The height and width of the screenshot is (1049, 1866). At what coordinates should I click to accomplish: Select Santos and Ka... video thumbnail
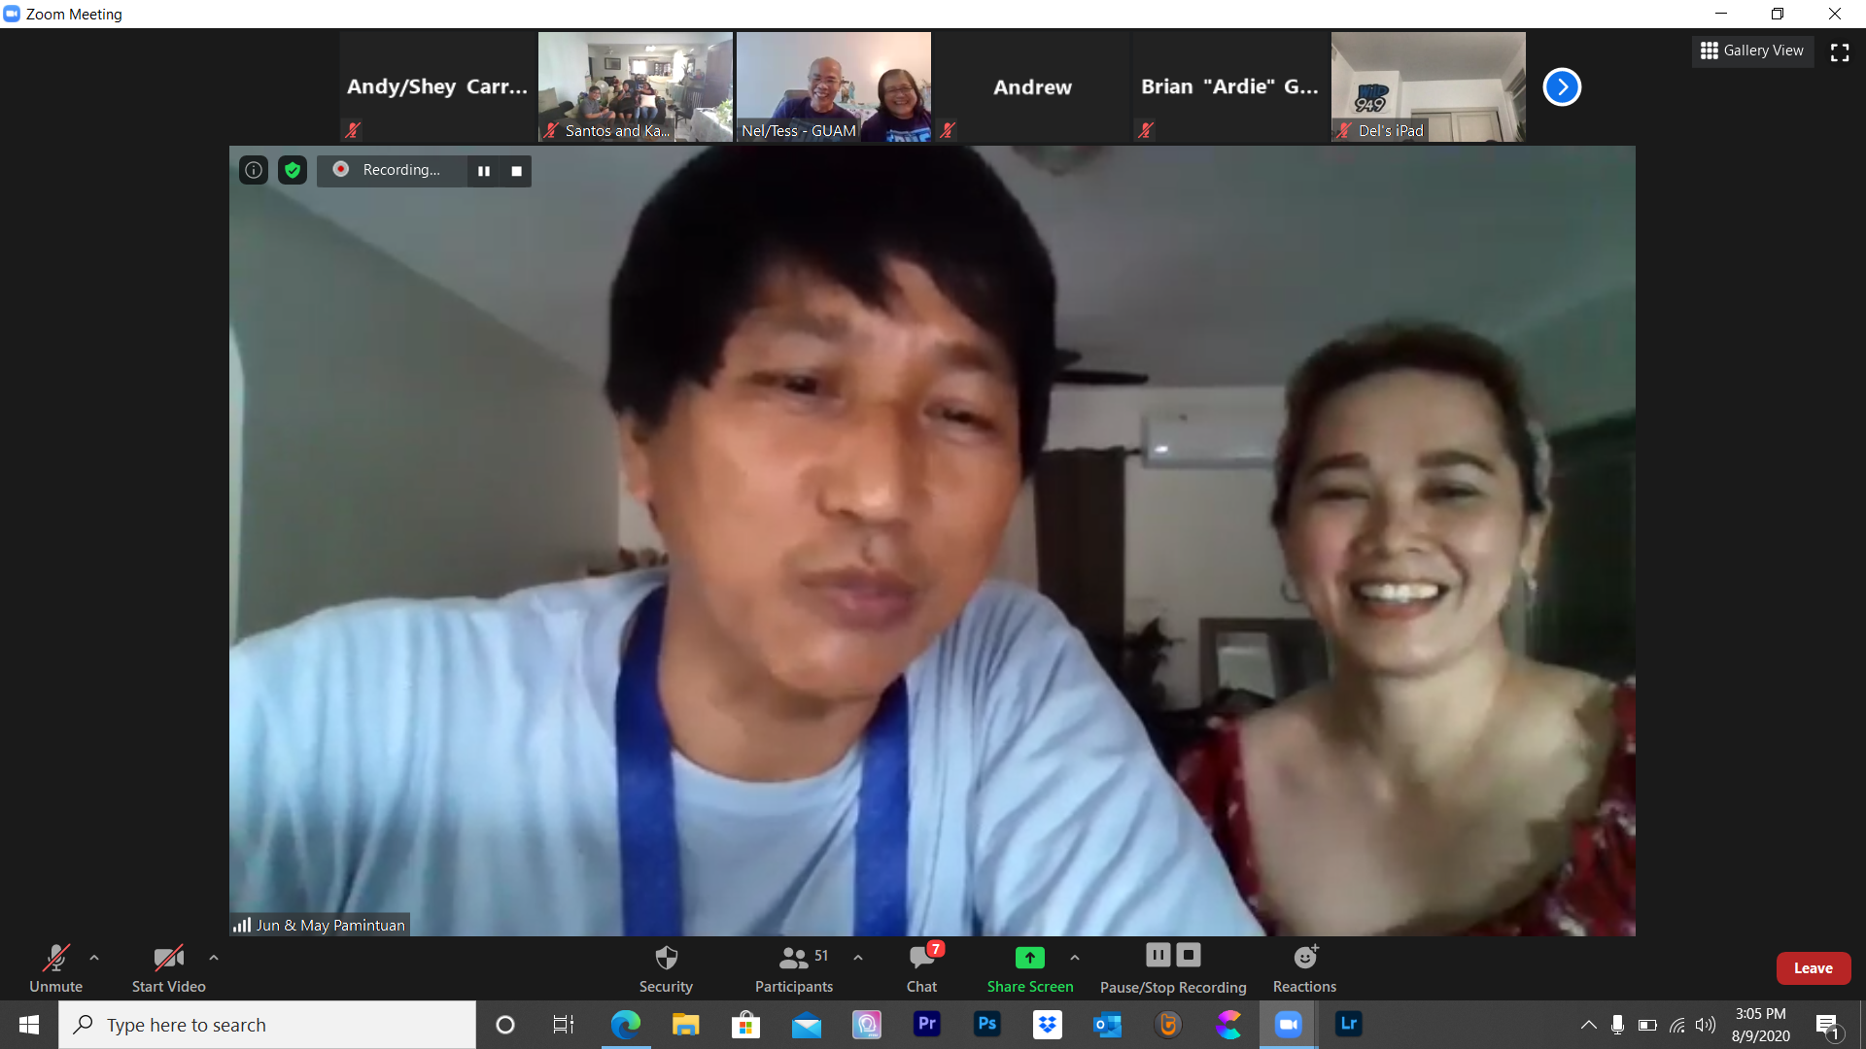tap(636, 87)
